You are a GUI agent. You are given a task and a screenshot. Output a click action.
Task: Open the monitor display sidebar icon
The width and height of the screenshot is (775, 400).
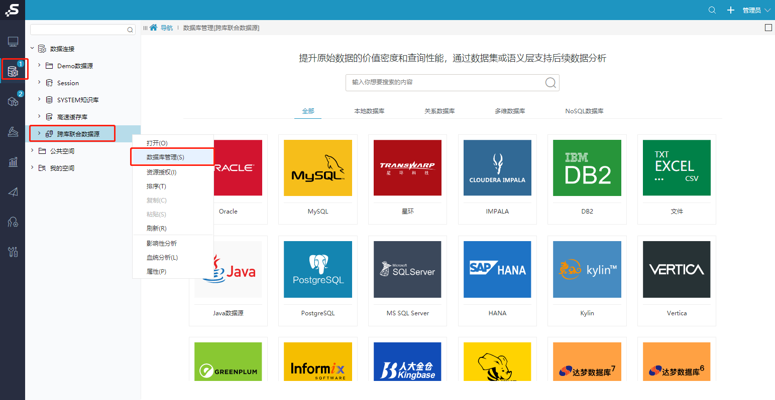click(x=13, y=42)
